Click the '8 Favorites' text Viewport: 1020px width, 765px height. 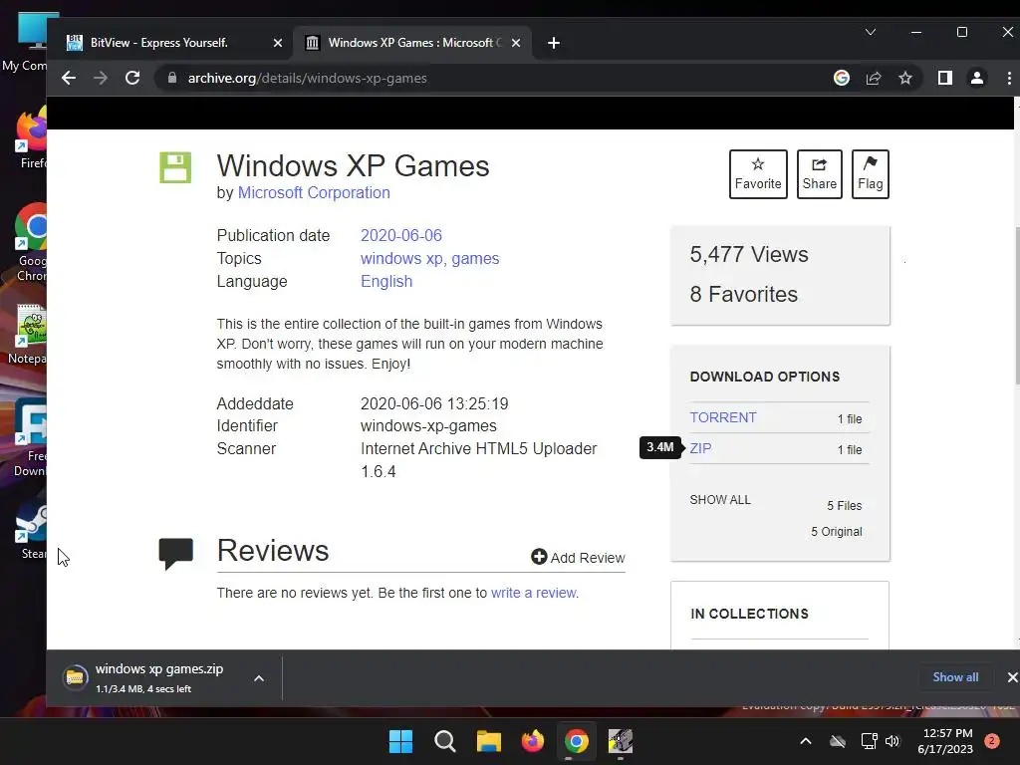(743, 294)
